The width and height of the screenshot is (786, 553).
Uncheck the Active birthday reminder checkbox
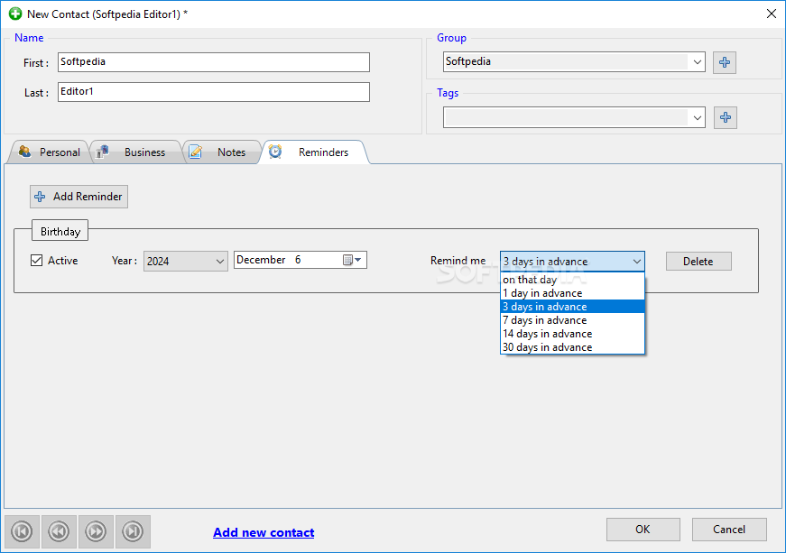(x=37, y=261)
